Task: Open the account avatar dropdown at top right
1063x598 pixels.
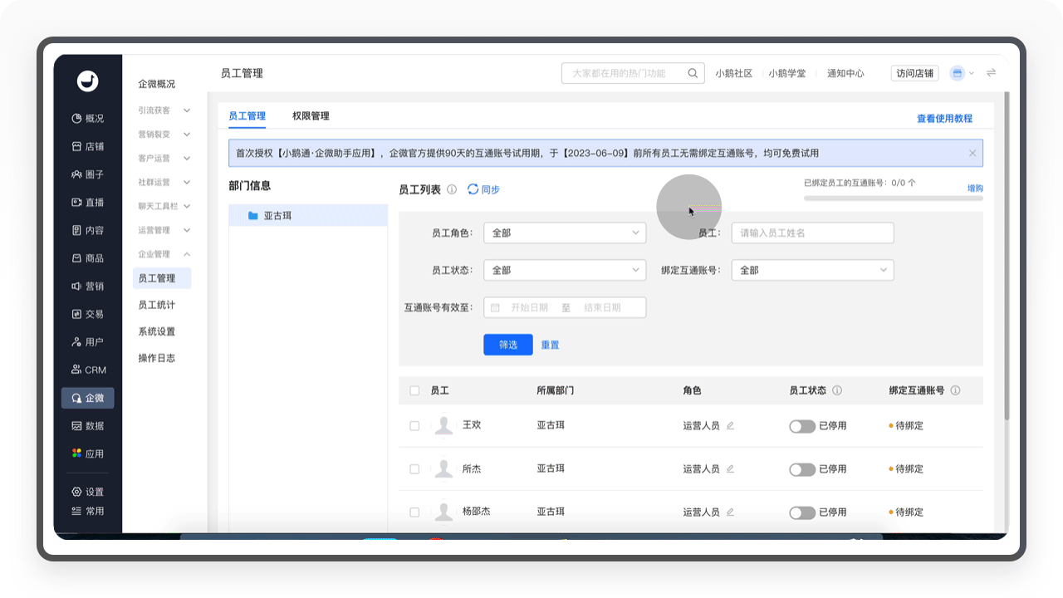Action: (x=962, y=73)
